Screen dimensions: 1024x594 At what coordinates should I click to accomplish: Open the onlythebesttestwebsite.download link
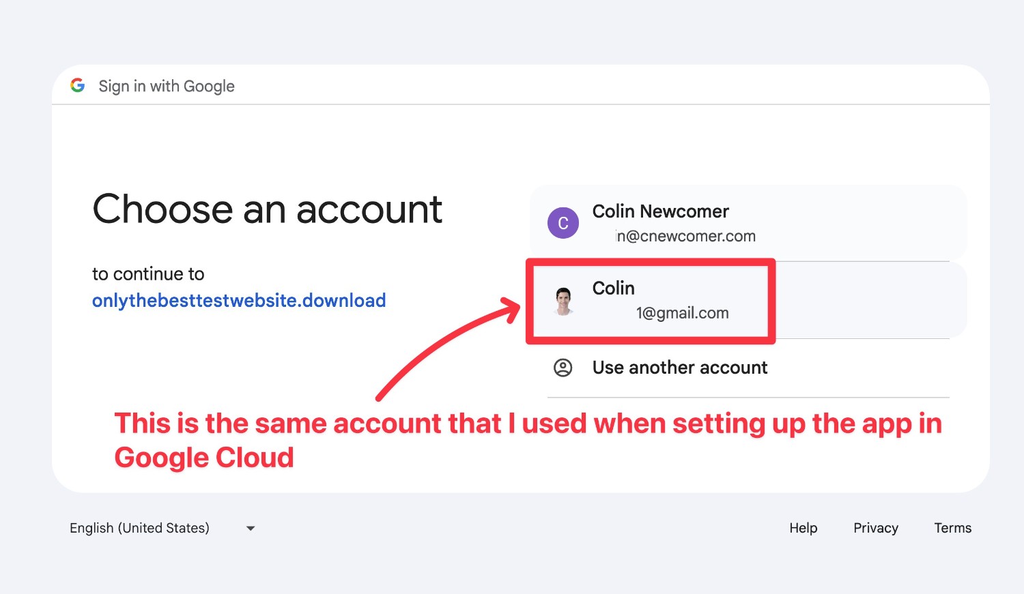click(x=239, y=300)
